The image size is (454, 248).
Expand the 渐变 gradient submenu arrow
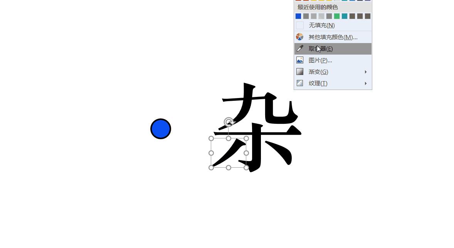[365, 72]
